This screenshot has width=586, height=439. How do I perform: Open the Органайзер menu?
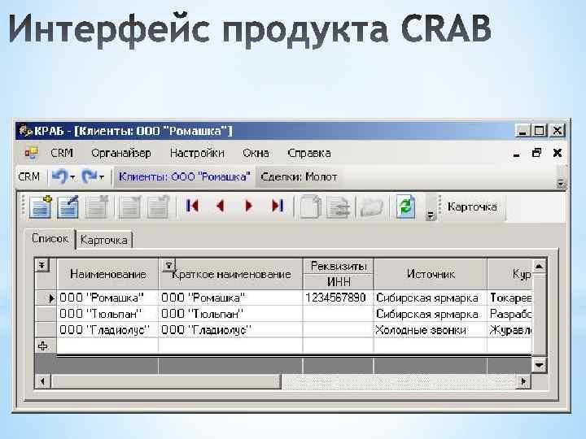[x=121, y=153]
